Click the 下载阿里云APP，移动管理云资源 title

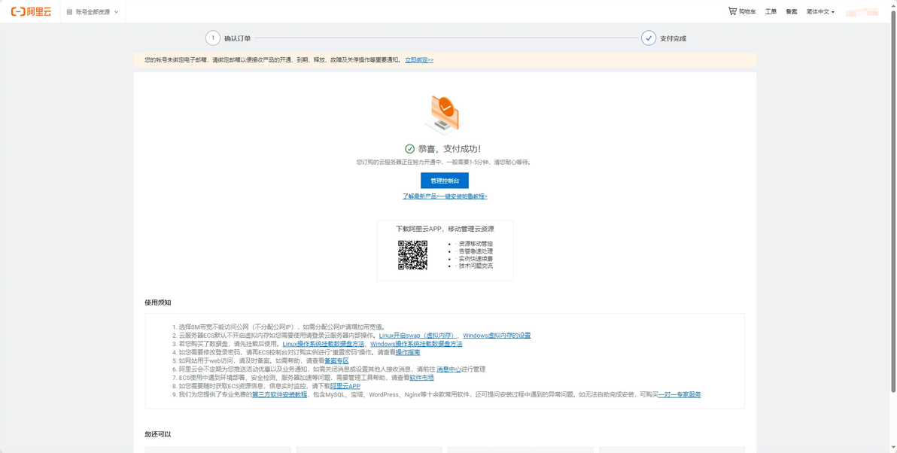click(445, 229)
